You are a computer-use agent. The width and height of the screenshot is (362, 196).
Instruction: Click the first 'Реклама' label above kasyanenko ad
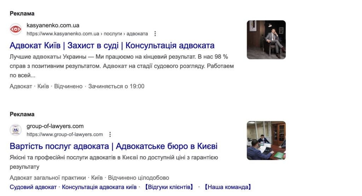click(22, 14)
